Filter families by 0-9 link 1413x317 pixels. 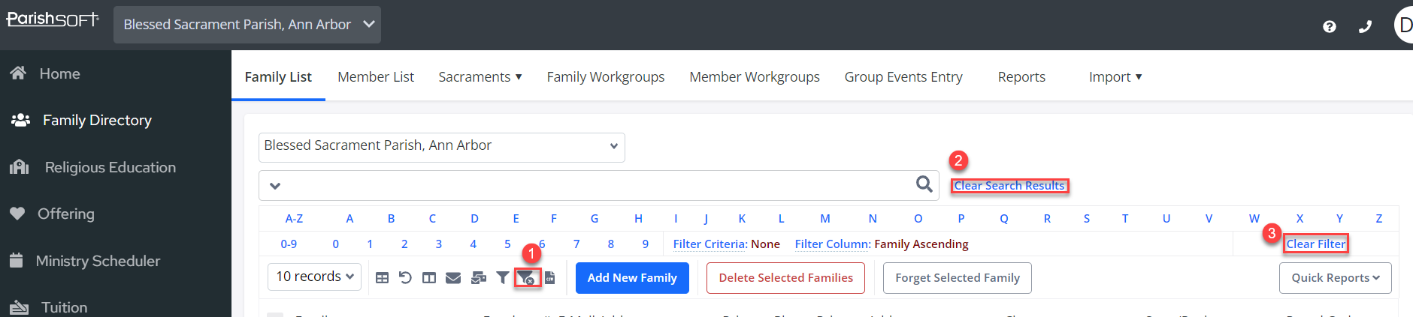[289, 244]
